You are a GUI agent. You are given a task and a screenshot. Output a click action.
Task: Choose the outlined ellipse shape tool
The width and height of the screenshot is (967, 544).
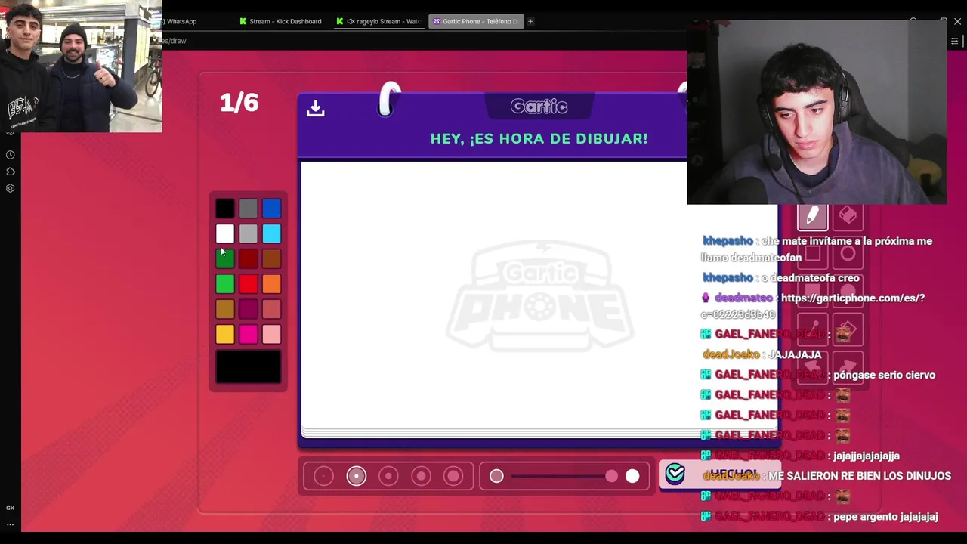[848, 254]
